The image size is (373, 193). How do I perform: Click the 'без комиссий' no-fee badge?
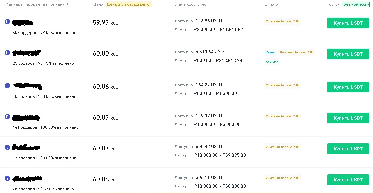tap(356, 4)
